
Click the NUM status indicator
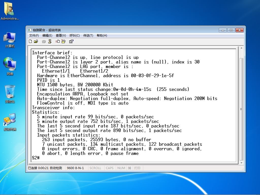(x=121, y=168)
